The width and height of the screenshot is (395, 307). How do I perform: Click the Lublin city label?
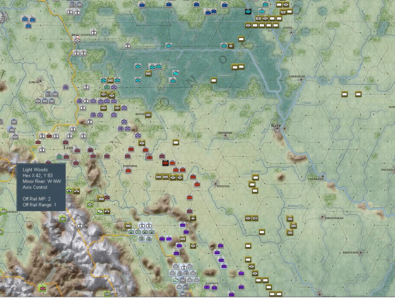coord(34,82)
